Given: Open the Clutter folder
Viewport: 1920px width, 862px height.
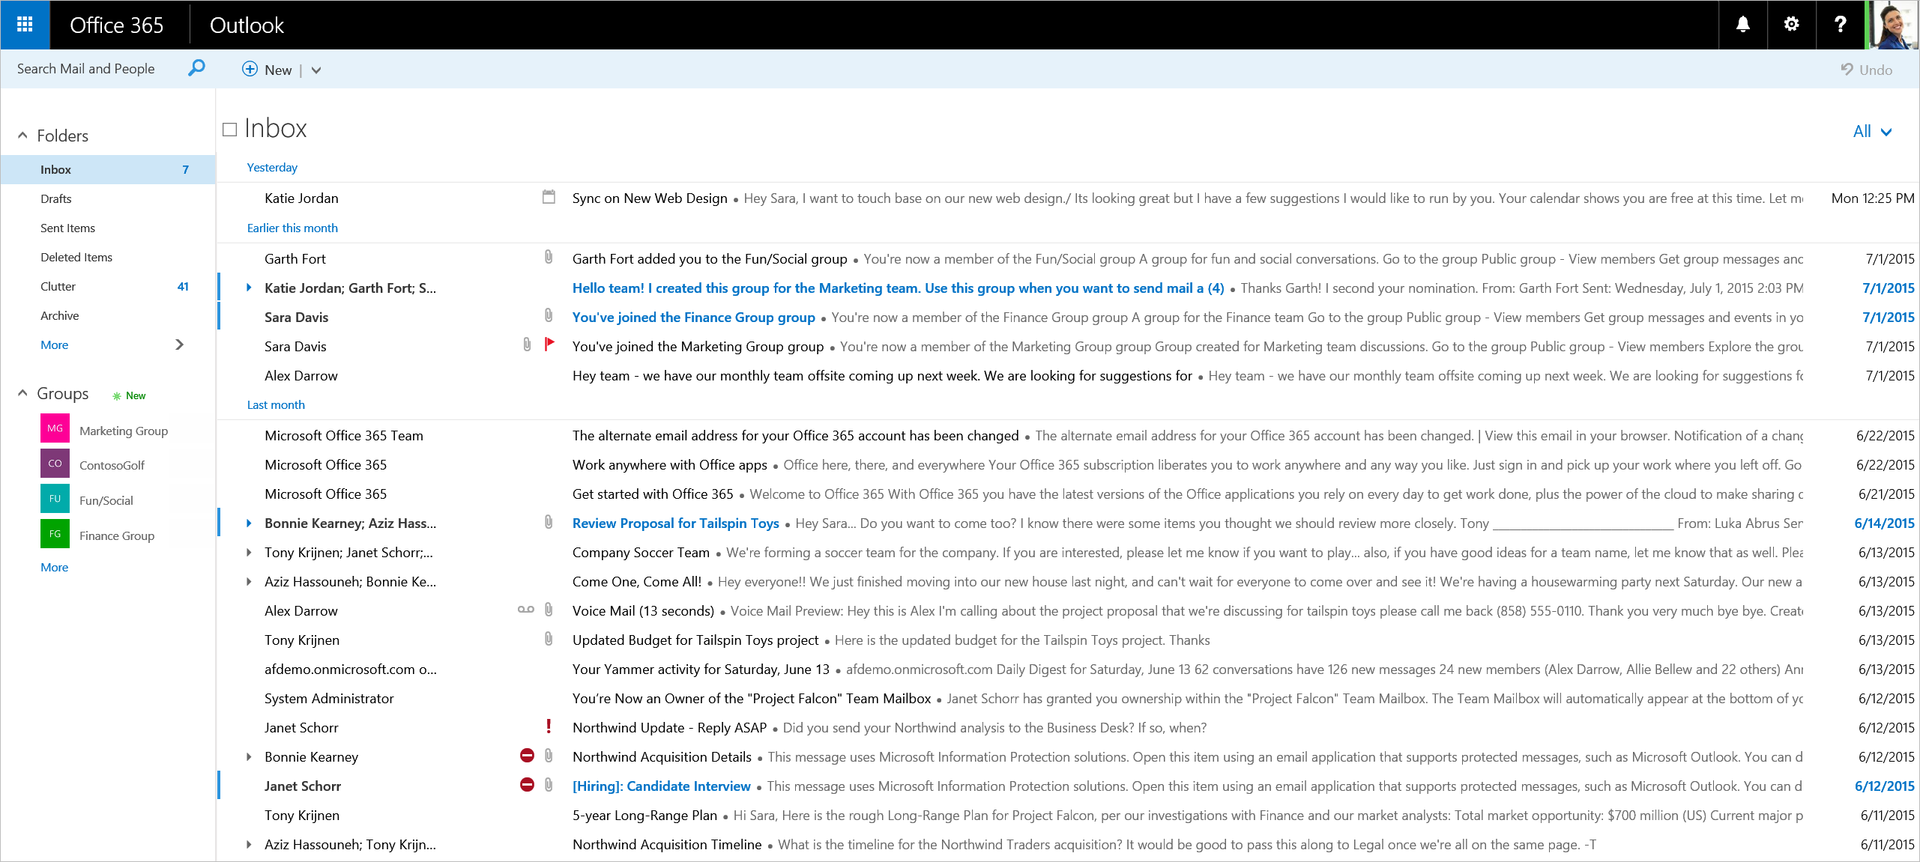Looking at the screenshot, I should [58, 286].
